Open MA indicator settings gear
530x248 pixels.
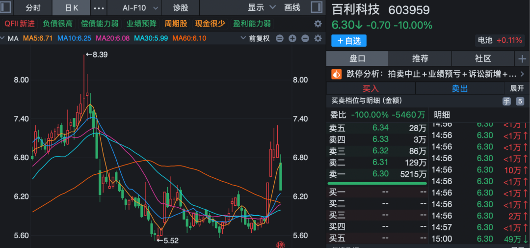pyautogui.click(x=318, y=38)
